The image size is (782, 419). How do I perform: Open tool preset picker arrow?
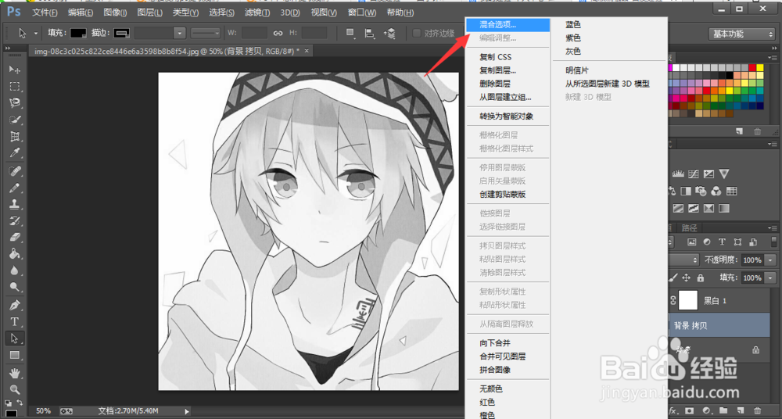click(36, 34)
